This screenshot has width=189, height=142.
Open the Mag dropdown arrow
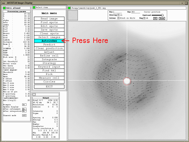[x=144, y=18]
